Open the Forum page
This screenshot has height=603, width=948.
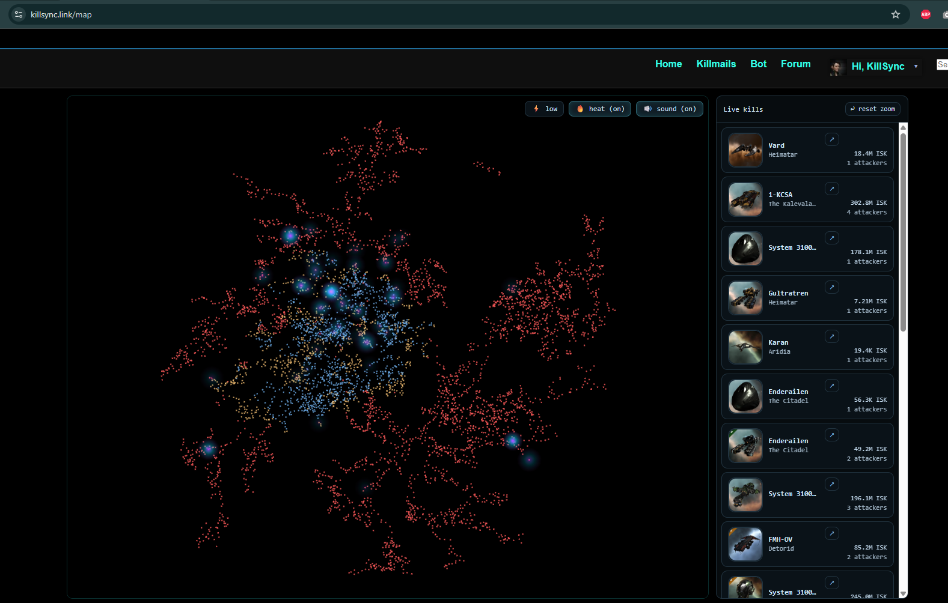pyautogui.click(x=795, y=64)
